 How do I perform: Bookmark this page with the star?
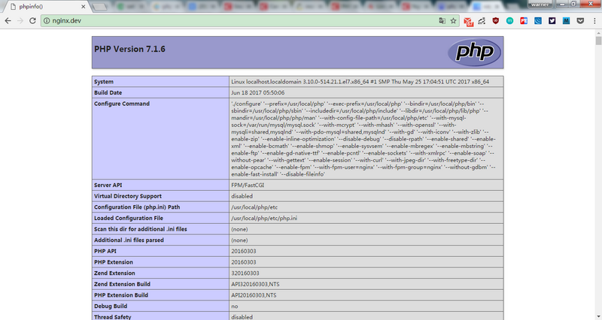pyautogui.click(x=454, y=21)
